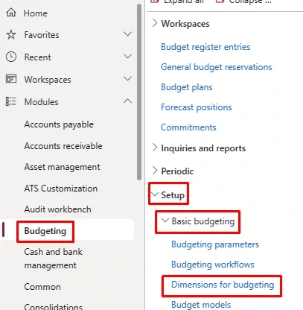Select the Budgeting module
303x310 pixels.
pos(45,231)
